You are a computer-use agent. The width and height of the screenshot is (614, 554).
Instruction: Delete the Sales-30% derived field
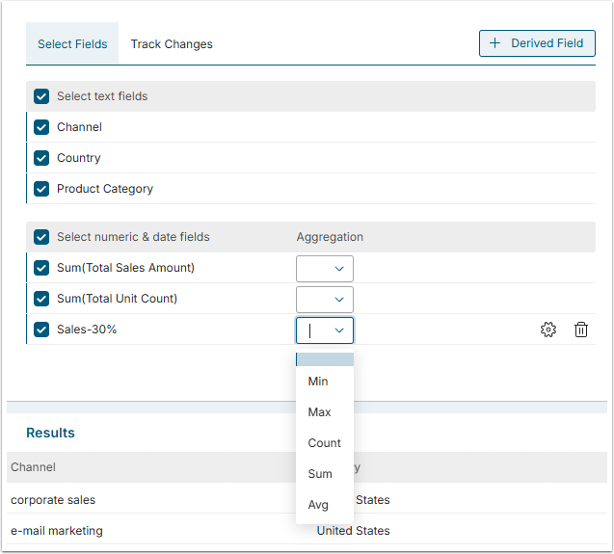coord(581,330)
